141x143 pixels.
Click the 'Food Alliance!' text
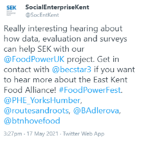click(30, 90)
